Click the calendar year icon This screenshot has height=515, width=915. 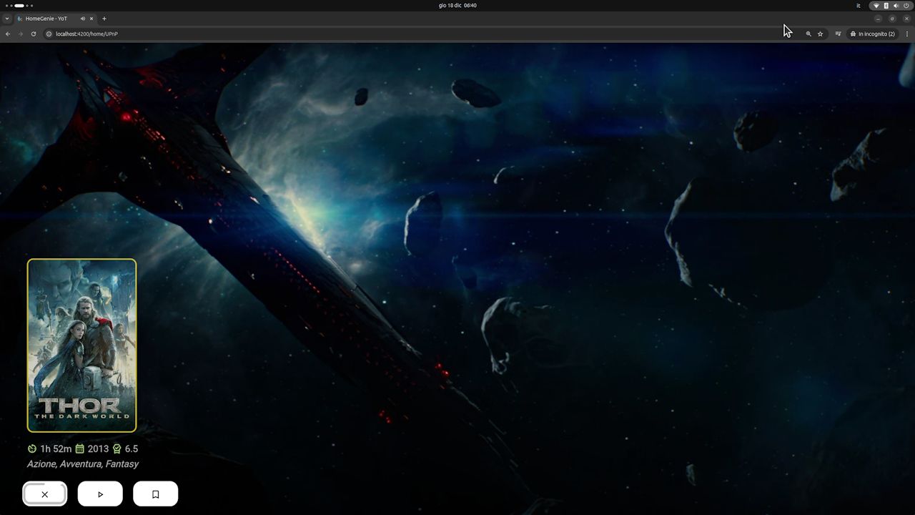(x=80, y=449)
